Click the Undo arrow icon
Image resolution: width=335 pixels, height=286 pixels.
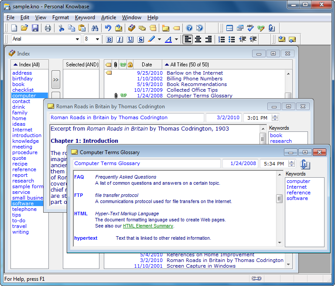(x=108, y=28)
